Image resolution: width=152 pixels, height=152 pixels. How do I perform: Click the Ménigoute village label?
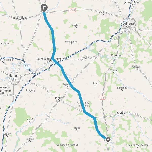point(71,42)
